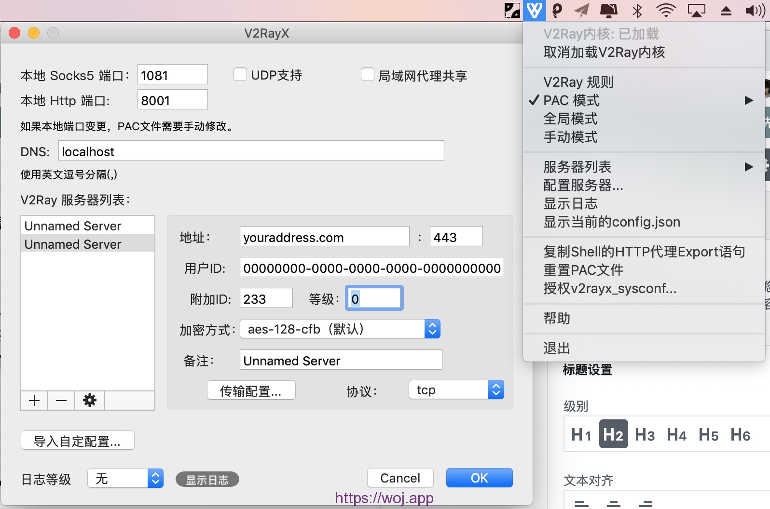Click 备注 field Unnamed Server

[x=341, y=360]
